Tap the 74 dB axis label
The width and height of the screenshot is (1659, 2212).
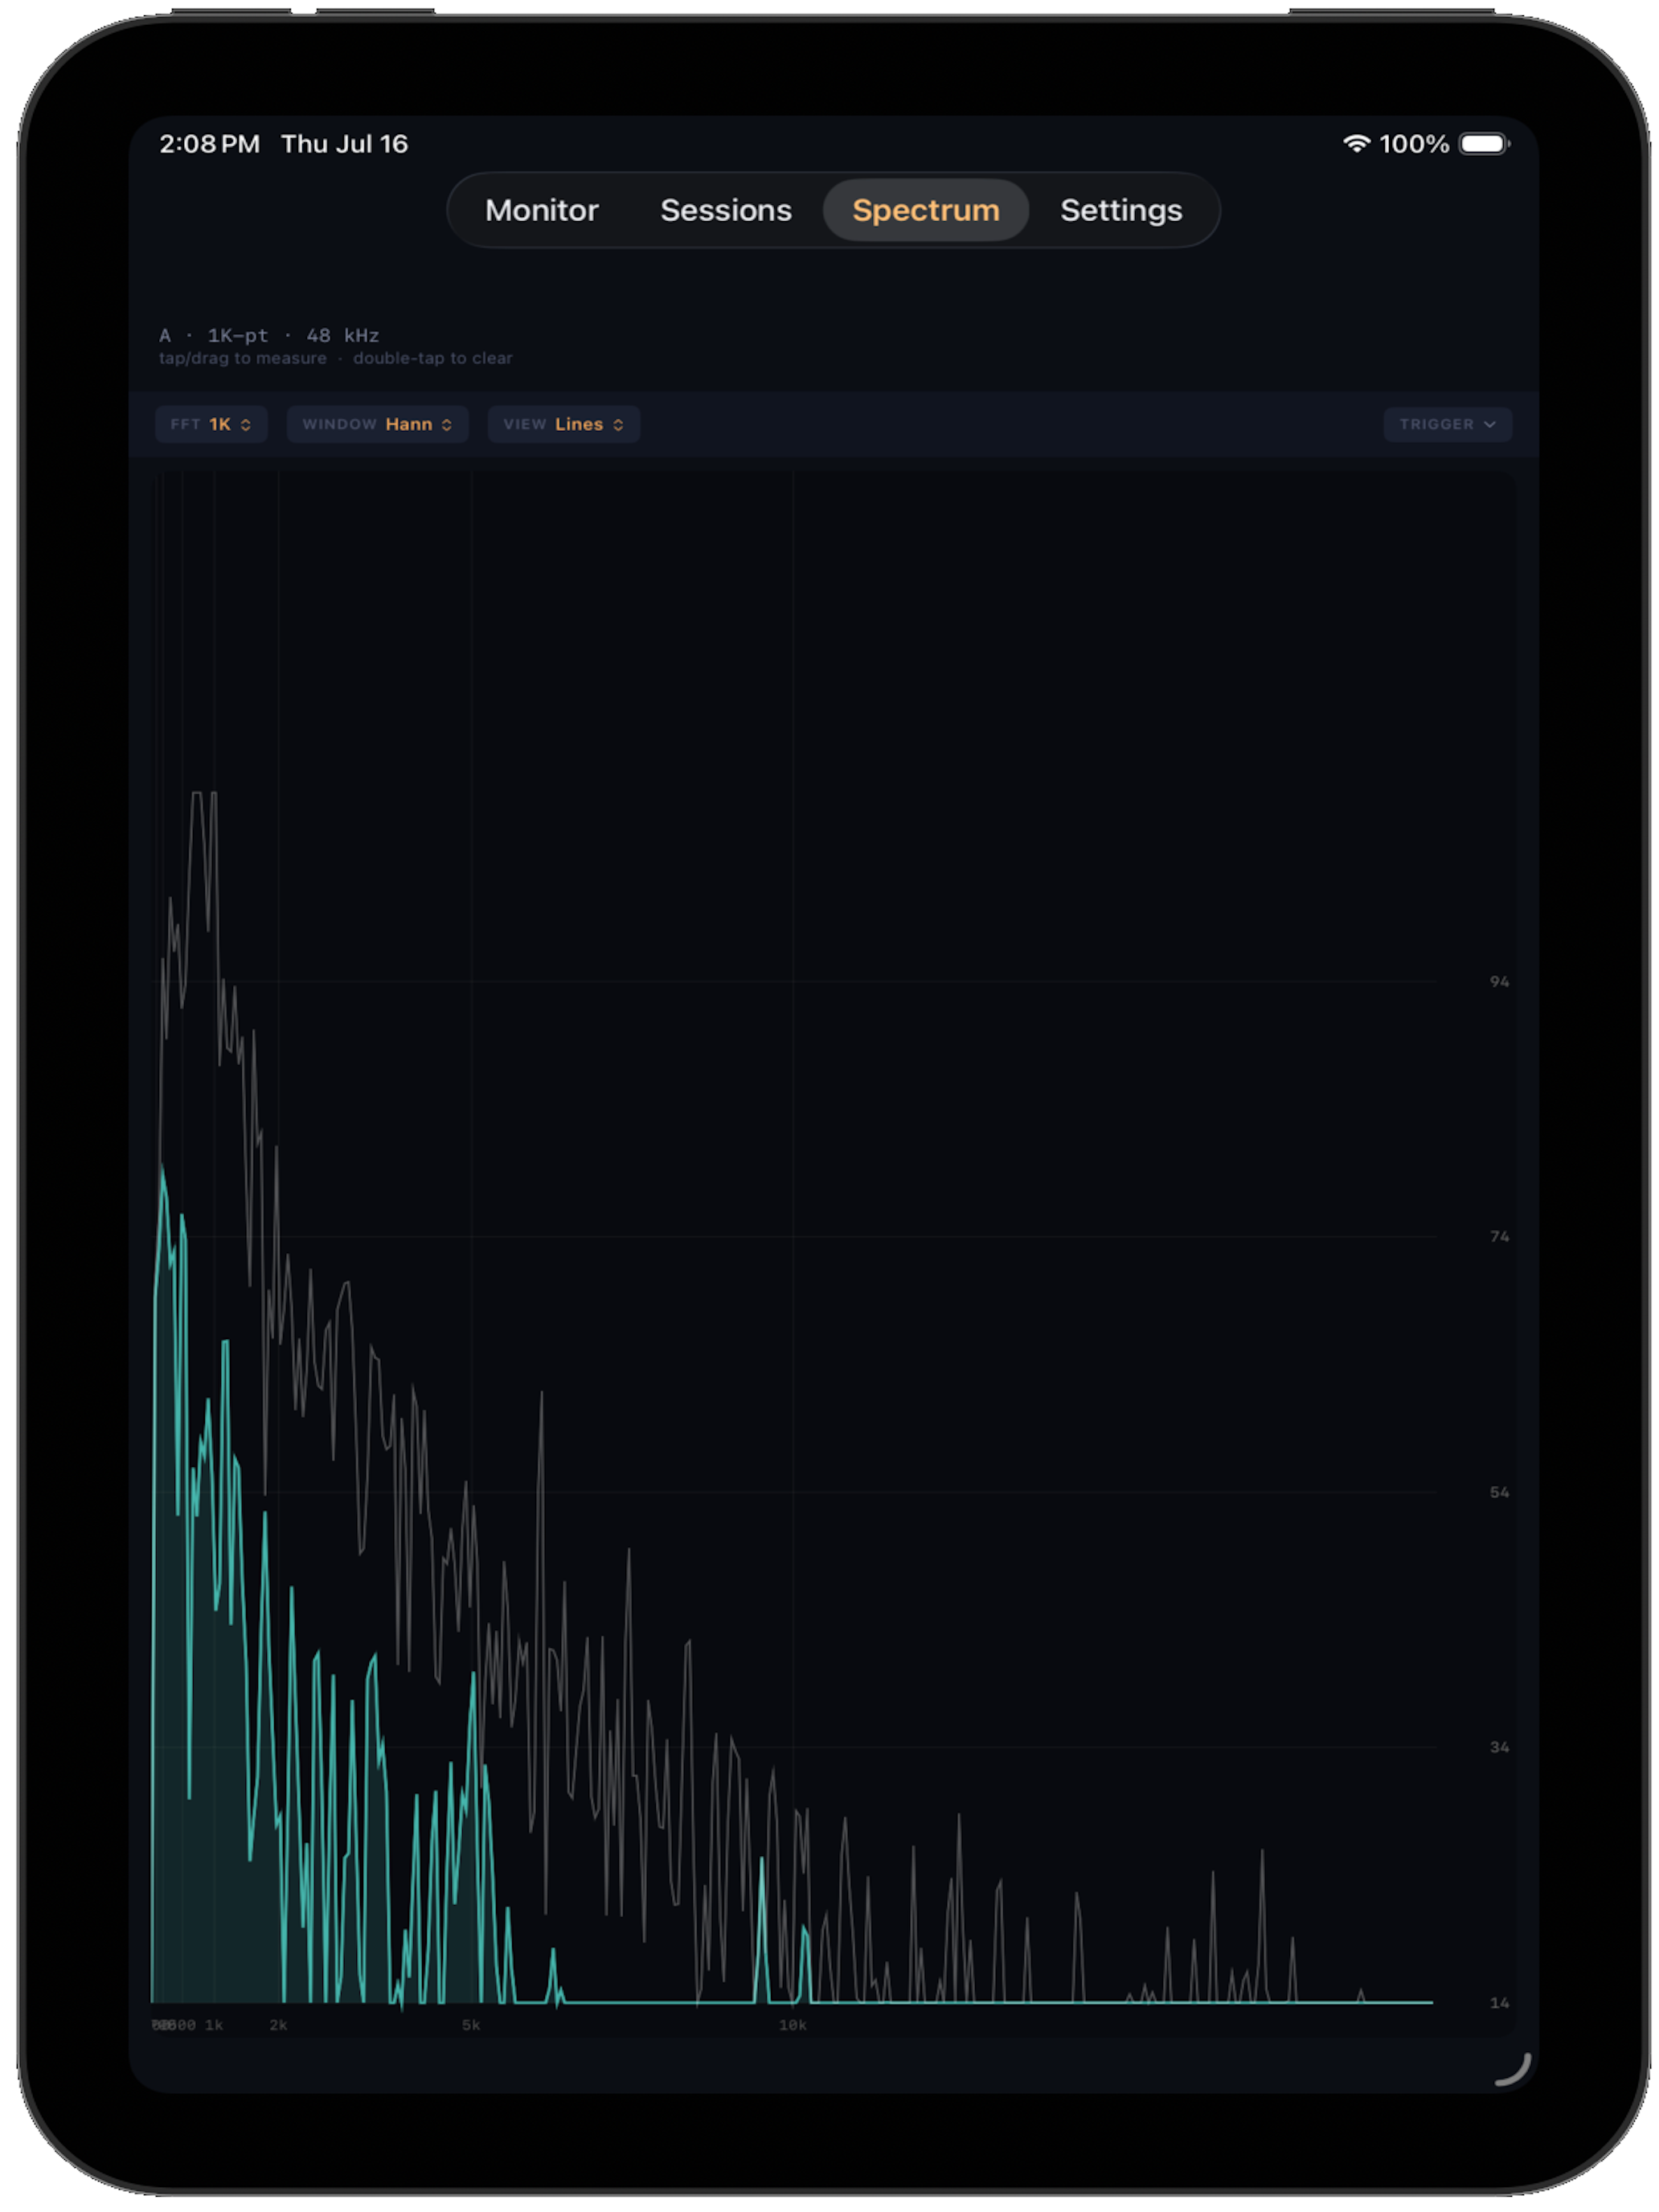[x=1498, y=1237]
